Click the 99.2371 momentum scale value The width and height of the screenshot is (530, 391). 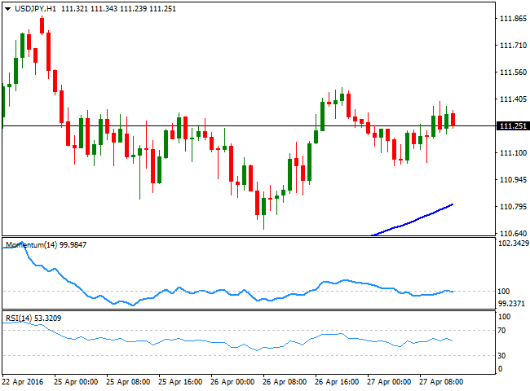(x=511, y=304)
